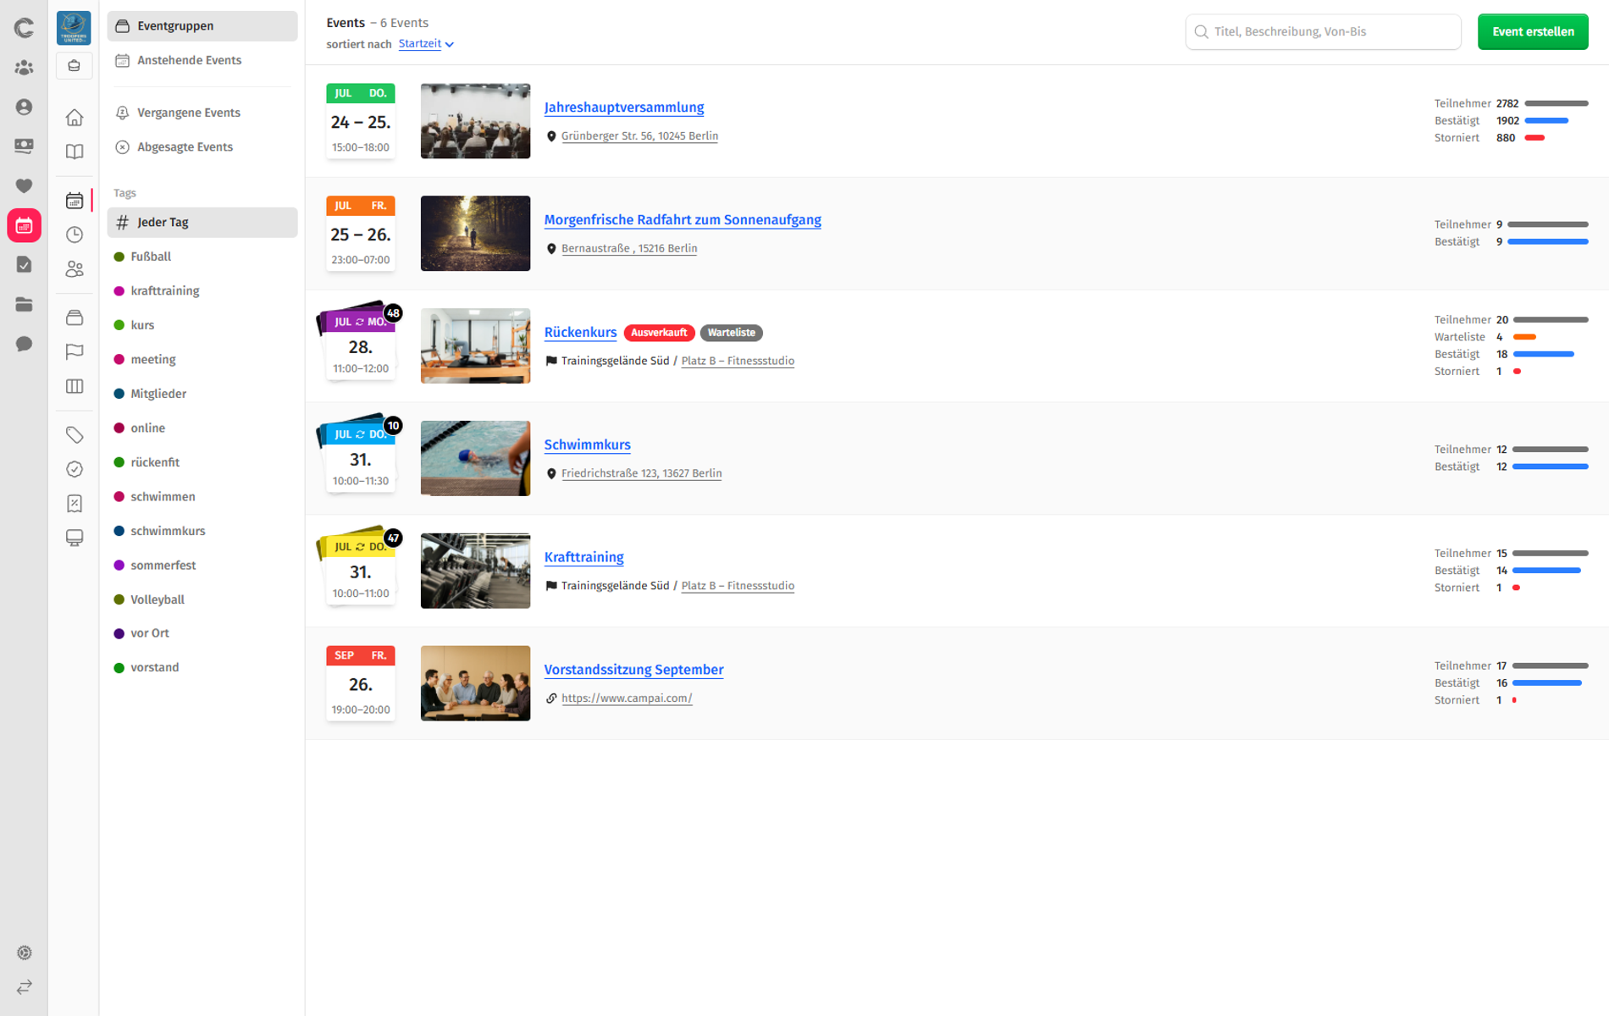
Task: Open the settings gear icon
Action: (24, 952)
